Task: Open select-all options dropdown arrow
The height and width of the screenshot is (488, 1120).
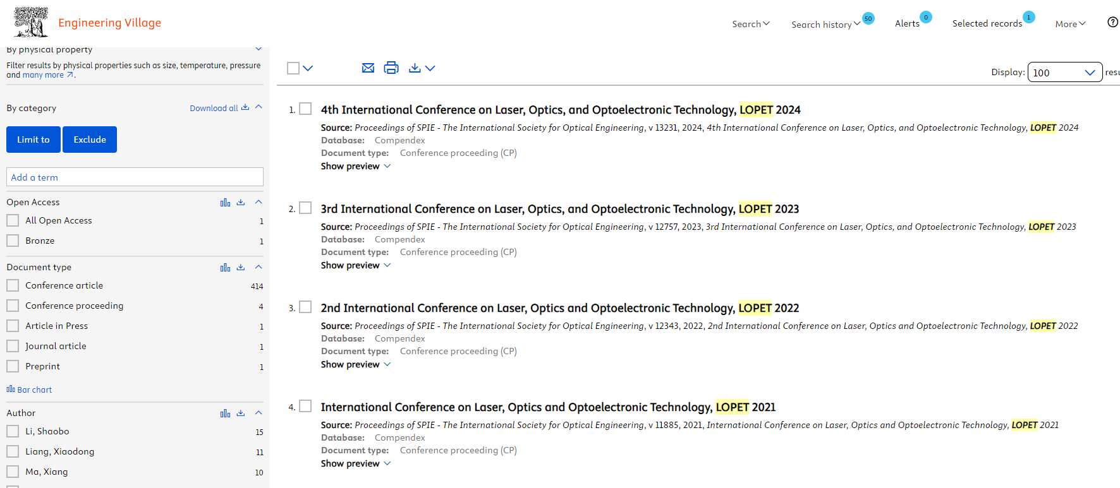Action: tap(308, 68)
